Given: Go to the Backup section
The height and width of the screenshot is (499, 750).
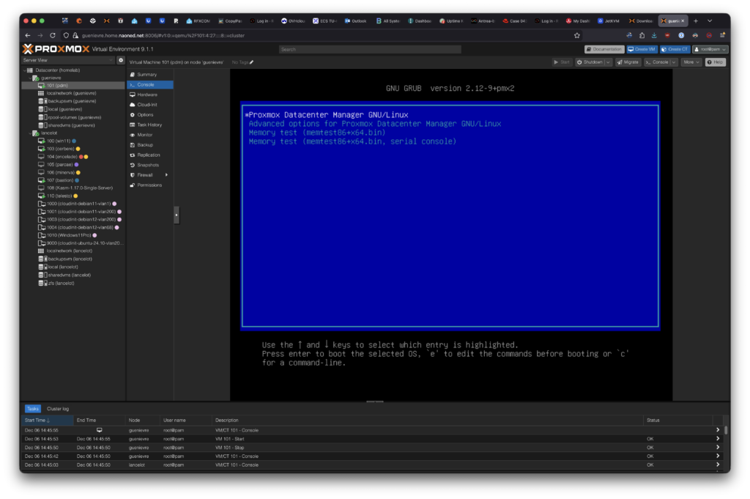Looking at the screenshot, I should click(145, 145).
